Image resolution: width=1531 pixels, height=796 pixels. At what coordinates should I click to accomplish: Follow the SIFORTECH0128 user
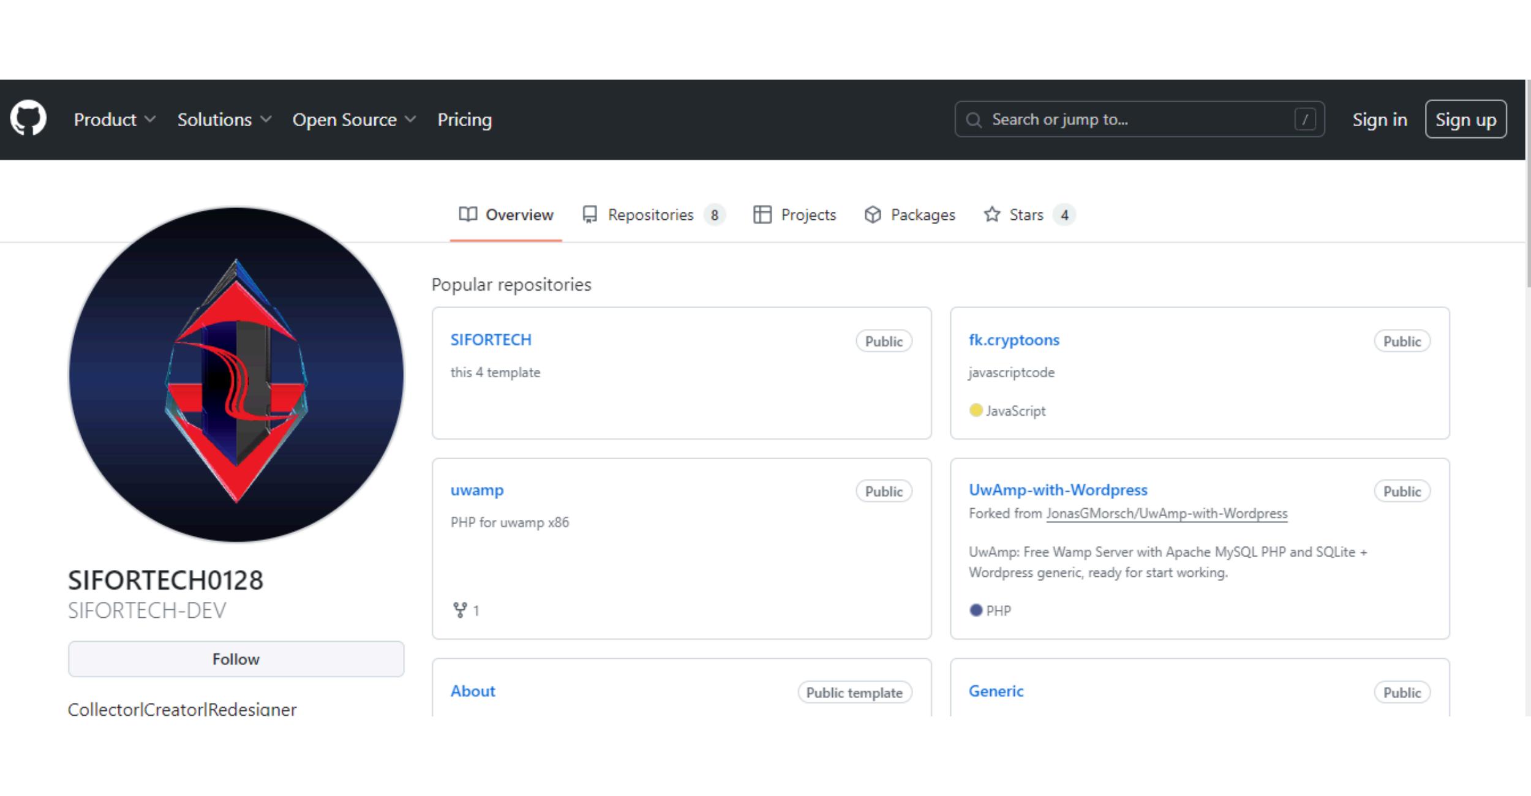[236, 659]
